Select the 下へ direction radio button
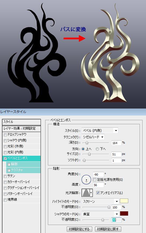The width and height of the screenshot is (146, 233). point(97,149)
